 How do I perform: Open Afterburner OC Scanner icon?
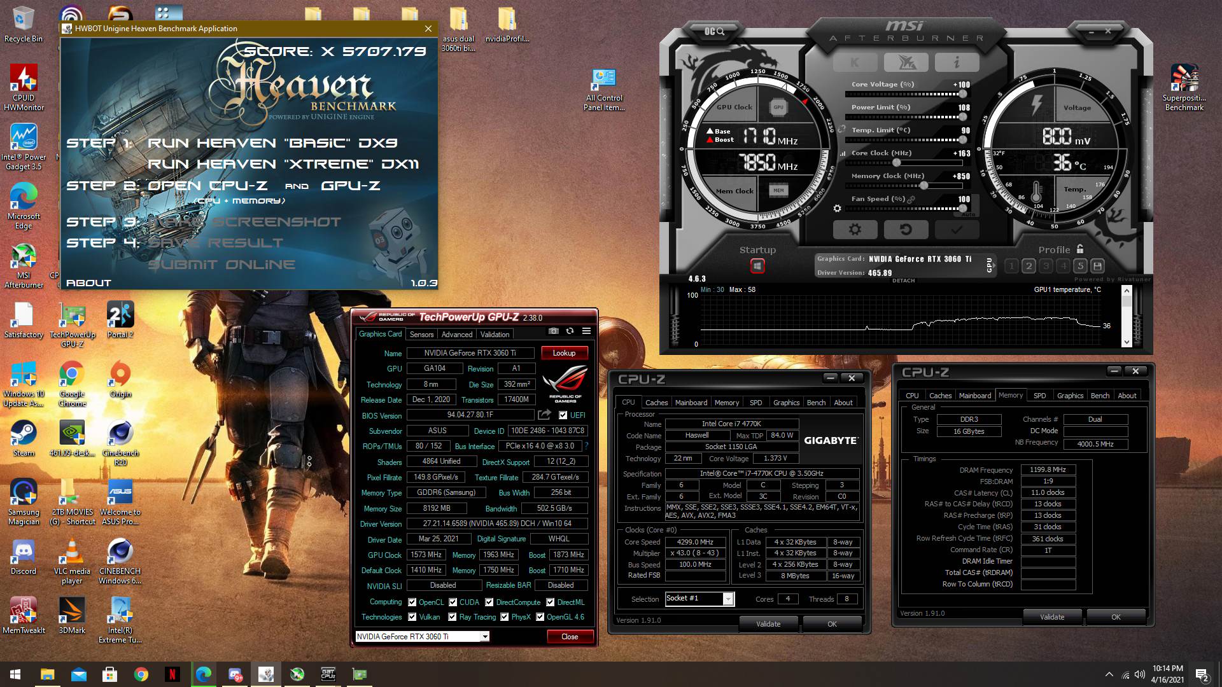[x=714, y=31]
